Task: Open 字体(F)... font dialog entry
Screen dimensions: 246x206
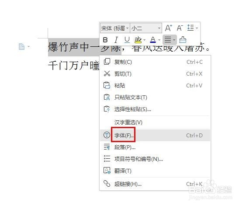Action: pos(155,135)
